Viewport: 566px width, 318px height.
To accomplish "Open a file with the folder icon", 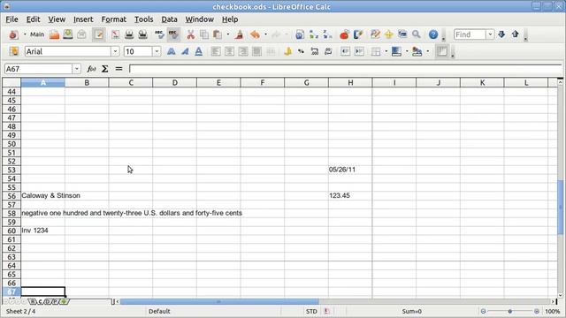I will pyautogui.click(x=54, y=34).
